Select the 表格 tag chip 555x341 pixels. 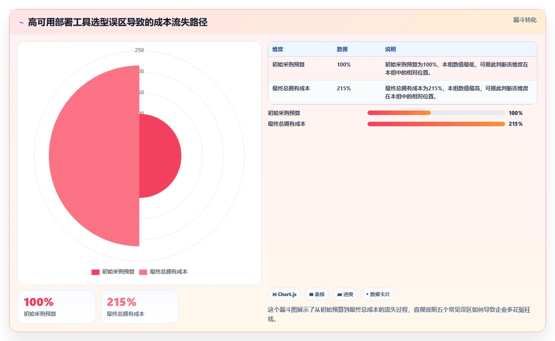[317, 294]
